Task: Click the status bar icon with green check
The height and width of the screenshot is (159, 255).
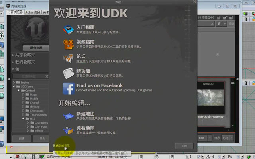Action: click(41, 157)
